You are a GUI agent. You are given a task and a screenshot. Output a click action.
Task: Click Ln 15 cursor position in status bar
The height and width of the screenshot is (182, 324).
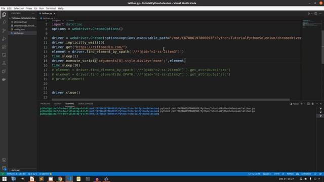pos(254,174)
